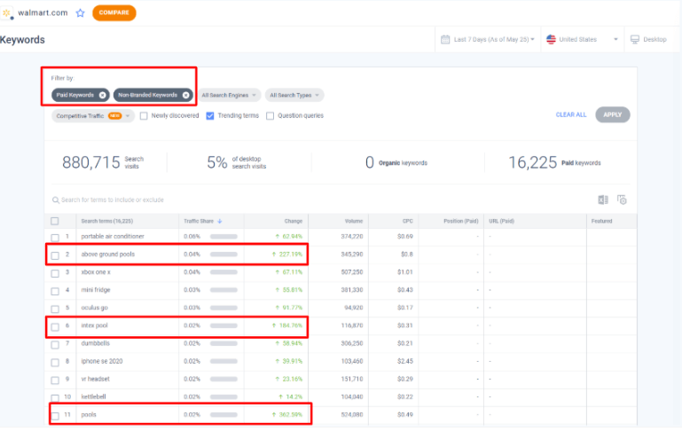Check the Question queries checkbox
Viewport: 682px width, 431px height.
(x=270, y=116)
